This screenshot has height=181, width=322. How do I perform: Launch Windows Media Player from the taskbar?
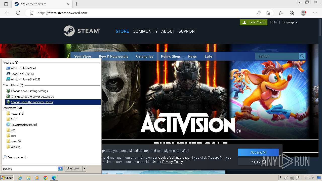37,178
